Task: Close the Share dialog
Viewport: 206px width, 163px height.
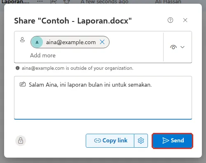Action: point(185,20)
